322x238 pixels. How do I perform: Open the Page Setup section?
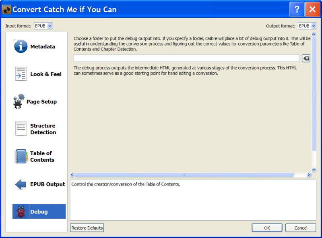tap(39, 102)
